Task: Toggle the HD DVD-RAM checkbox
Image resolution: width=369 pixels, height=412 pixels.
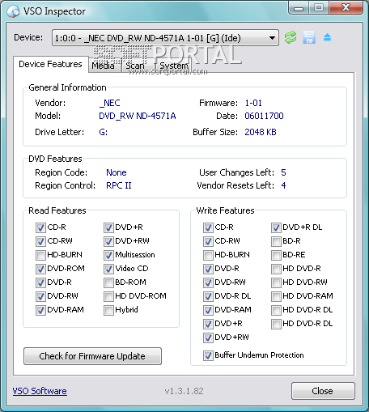Action: pyautogui.click(x=276, y=296)
